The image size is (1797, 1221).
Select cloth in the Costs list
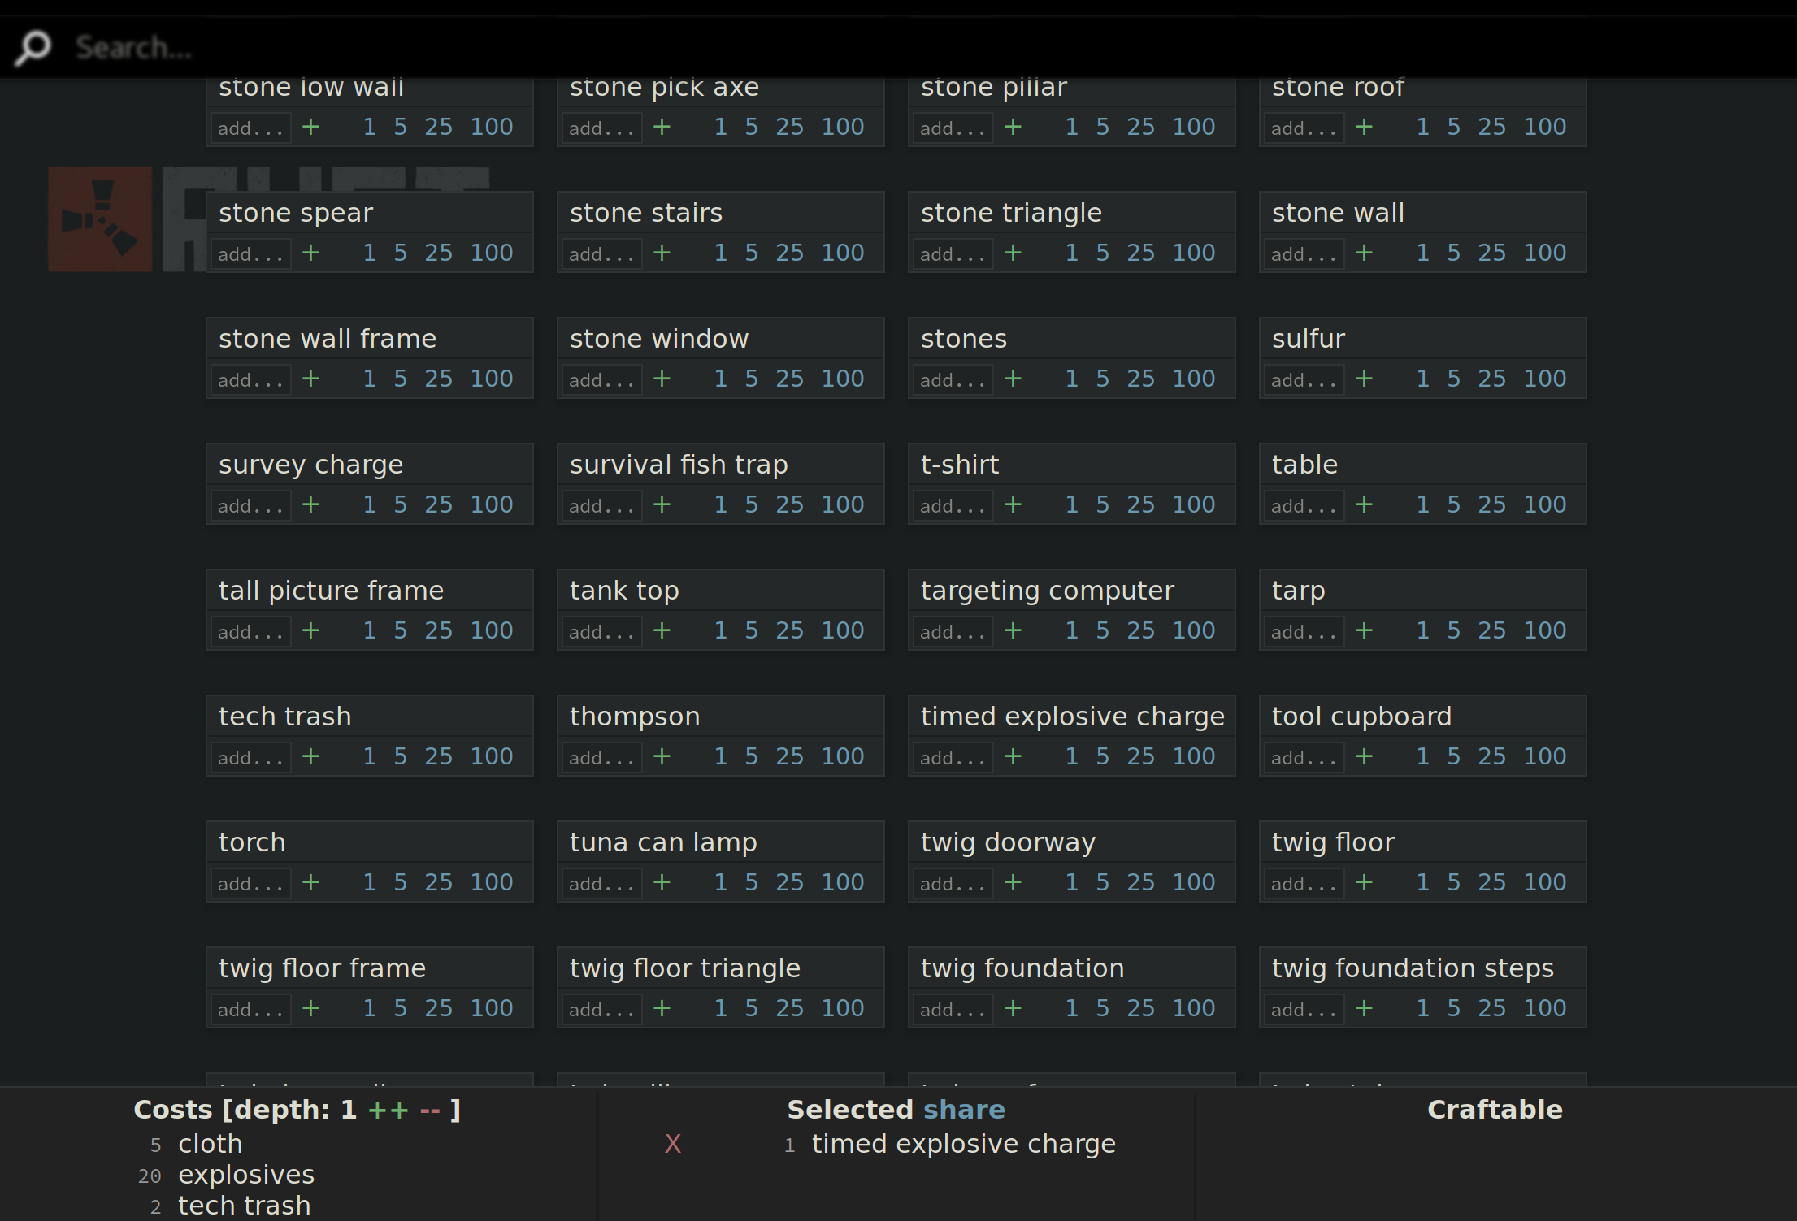pos(210,1144)
